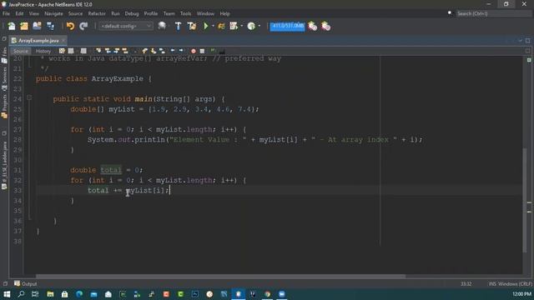
Task: Start macro recording red button
Action: [x=194, y=51]
